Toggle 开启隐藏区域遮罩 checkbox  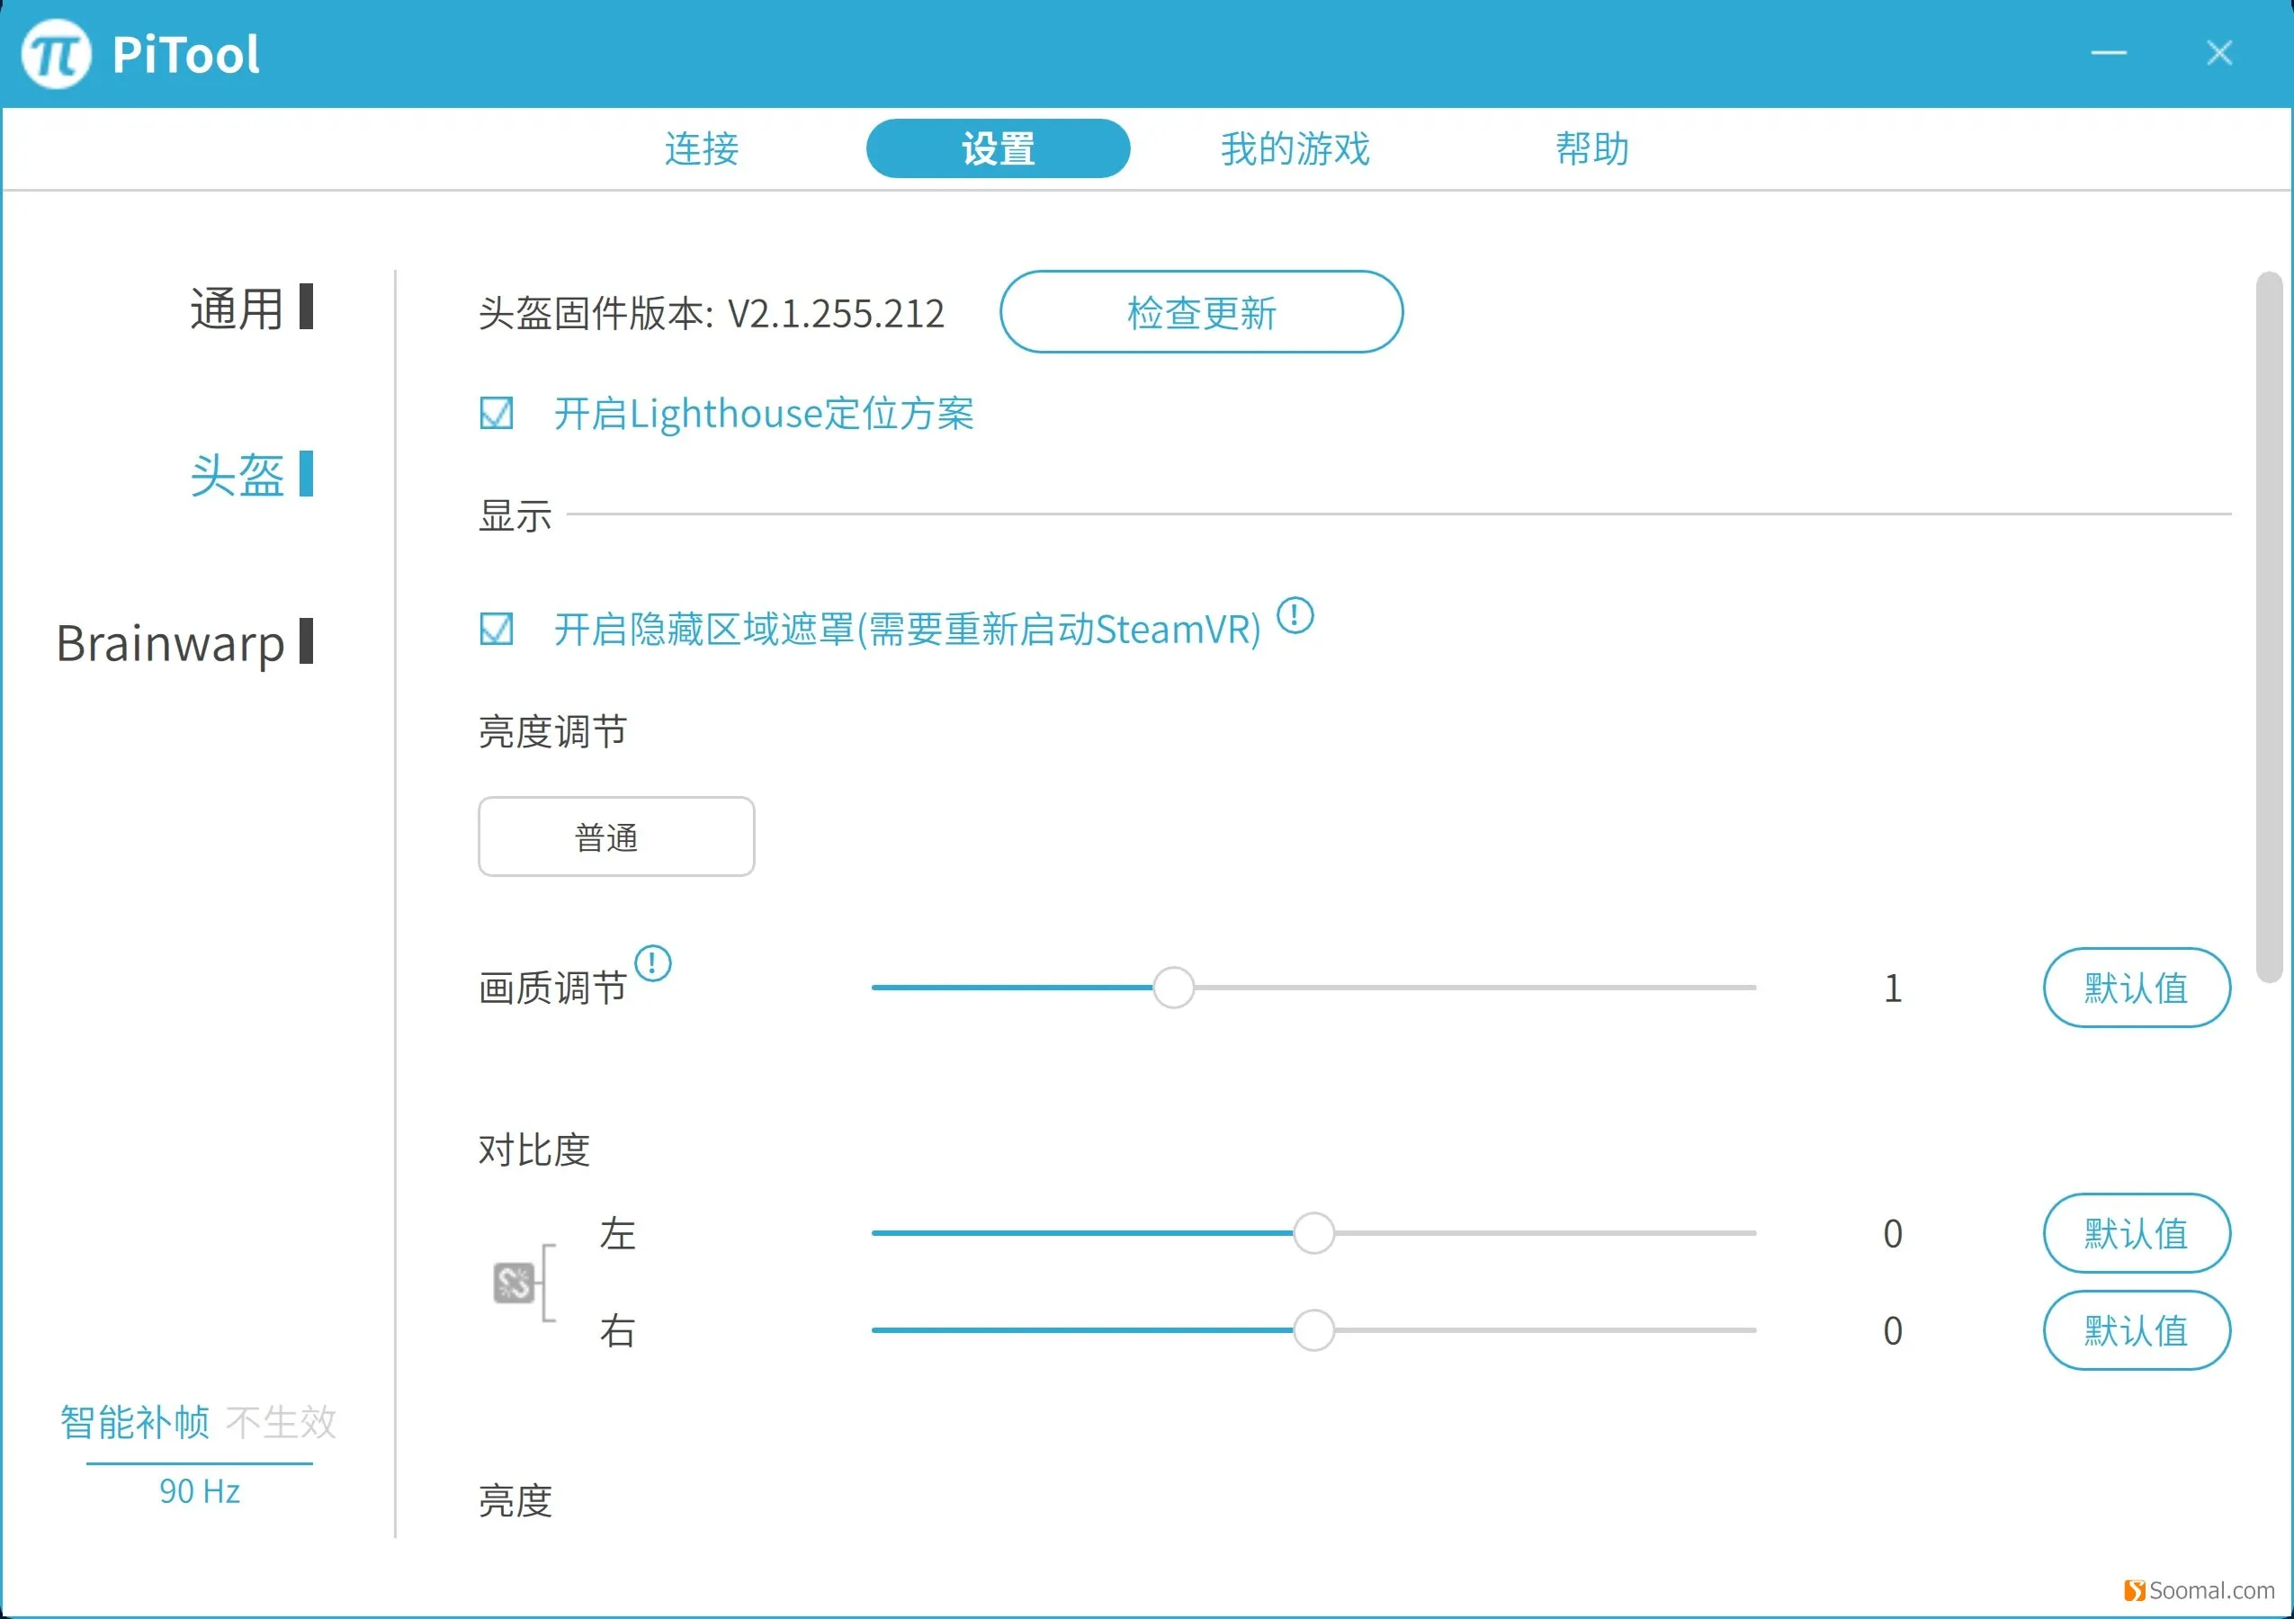click(497, 630)
